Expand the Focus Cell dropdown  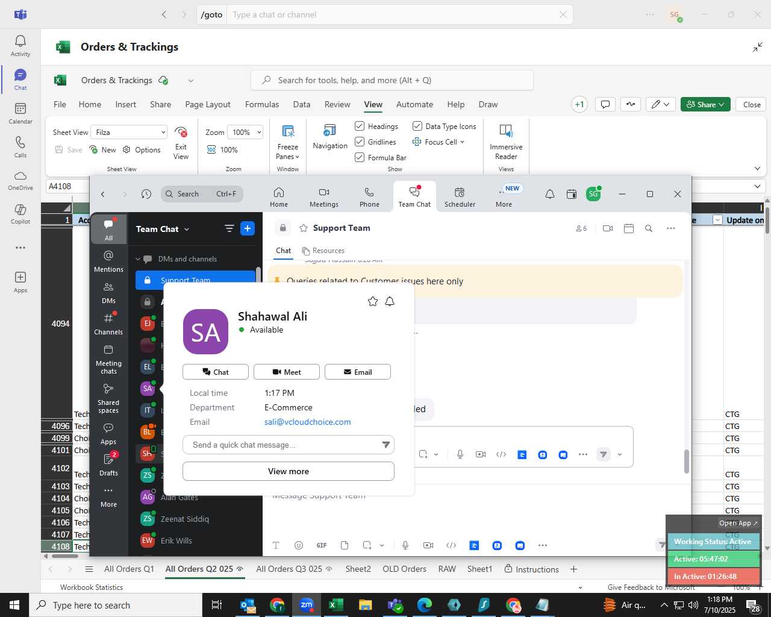point(462,142)
